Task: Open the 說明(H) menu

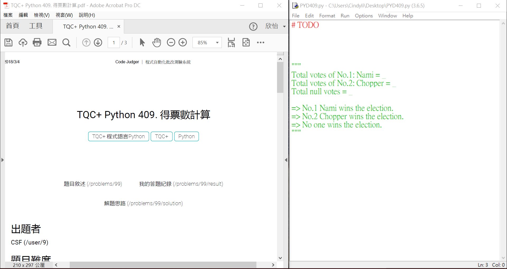Action: coord(87,15)
